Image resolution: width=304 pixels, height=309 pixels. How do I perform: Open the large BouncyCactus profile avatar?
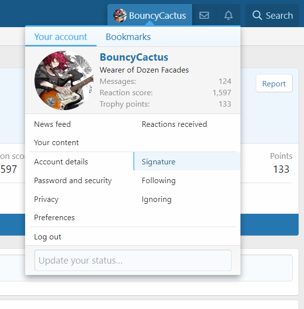[64, 80]
